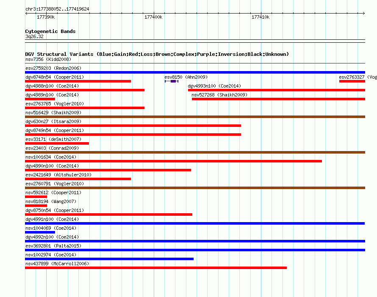Select the nsv1002974 blue gain bar
Viewport: 377px width, 297px height.
109,259
